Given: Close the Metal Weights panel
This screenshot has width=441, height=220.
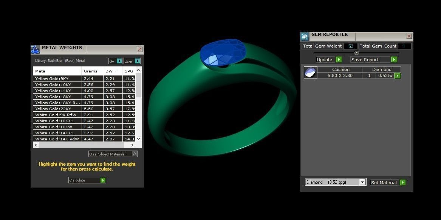Looking at the screenshot, I should point(139,49).
